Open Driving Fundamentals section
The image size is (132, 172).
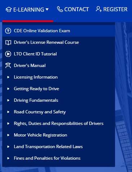pyautogui.click(x=36, y=100)
